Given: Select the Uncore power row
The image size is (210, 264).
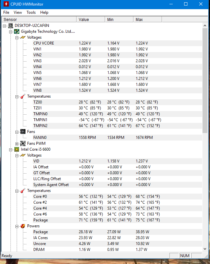Looking at the screenshot, I should [x=117, y=244].
